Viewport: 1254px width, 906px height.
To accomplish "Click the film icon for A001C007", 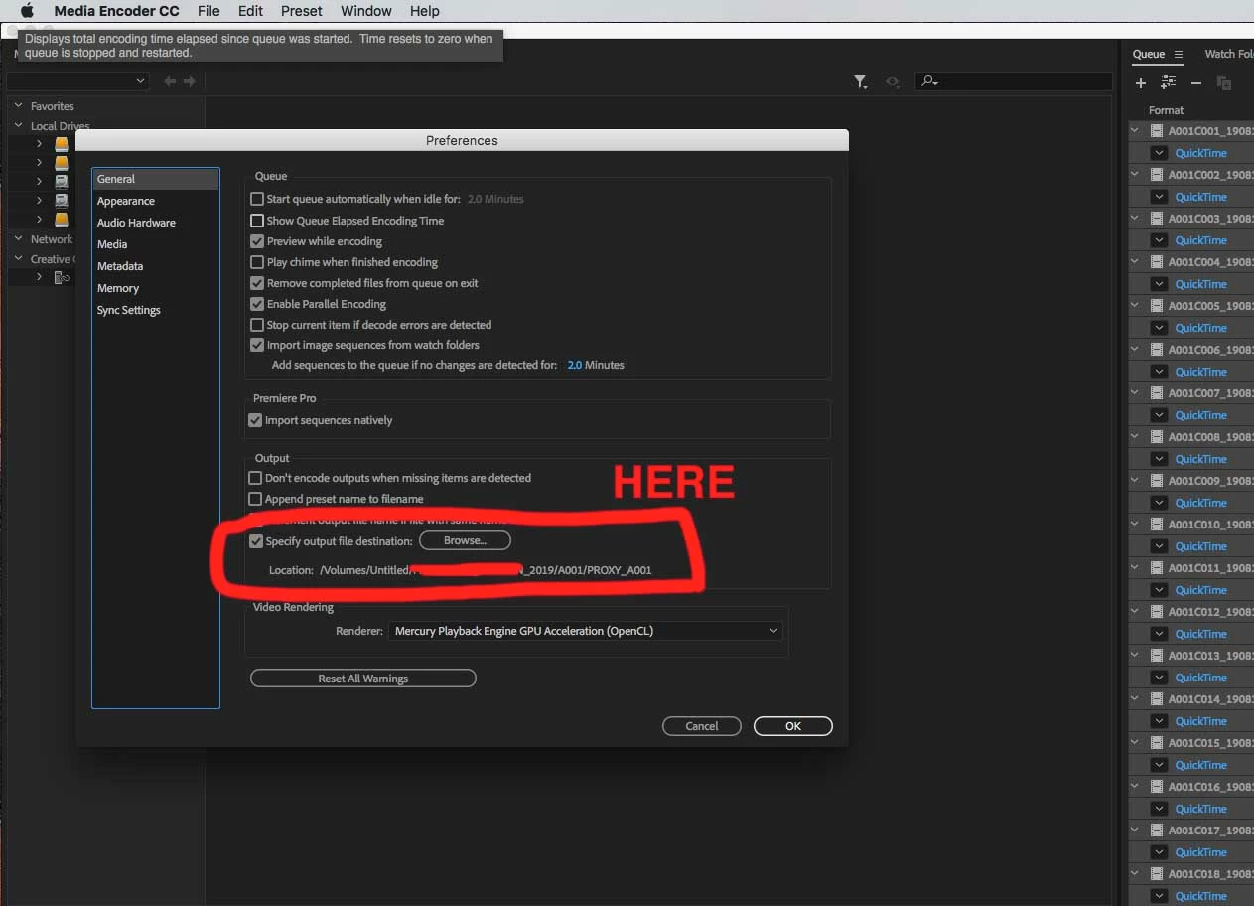I will coord(1157,392).
